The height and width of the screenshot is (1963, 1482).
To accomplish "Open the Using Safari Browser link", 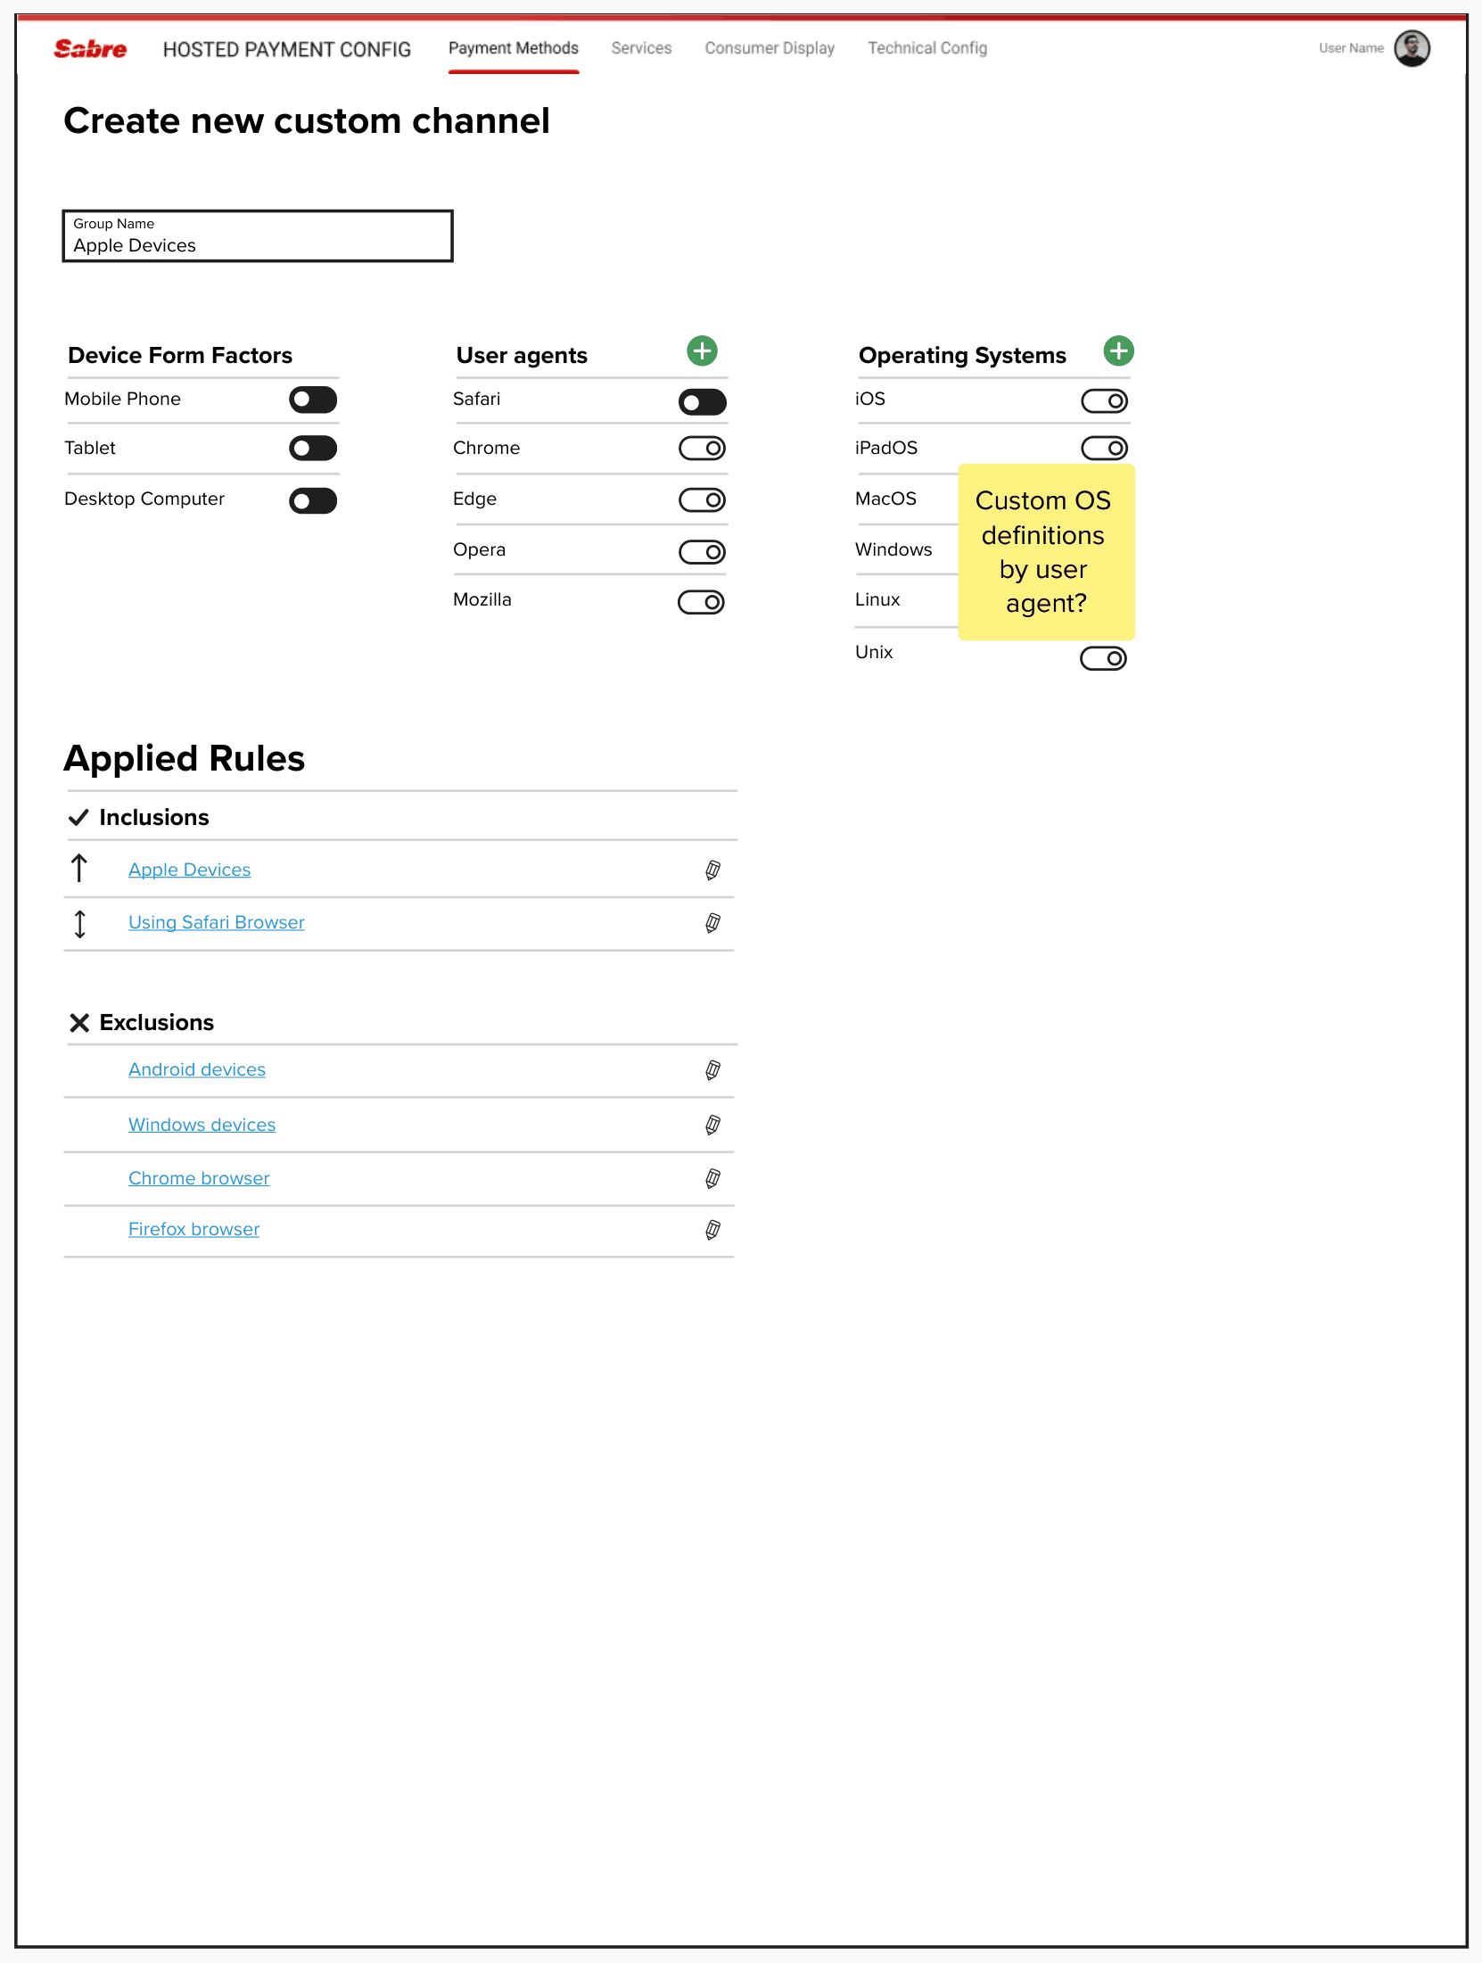I will pyautogui.click(x=217, y=922).
